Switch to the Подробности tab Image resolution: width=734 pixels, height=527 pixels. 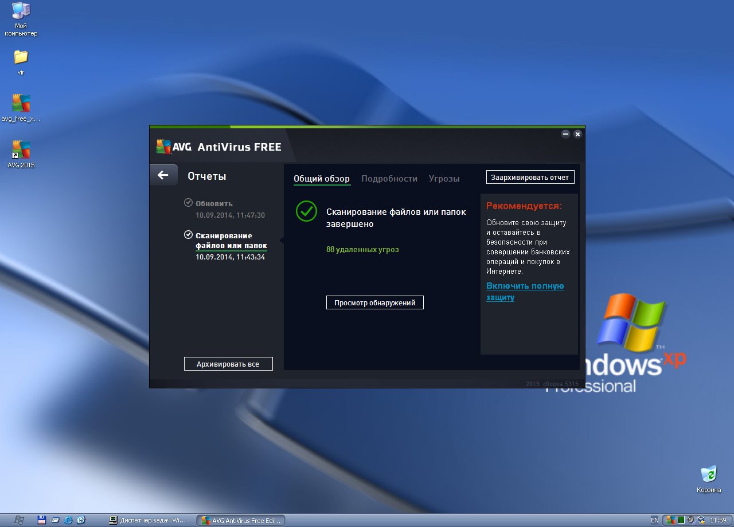click(x=389, y=179)
